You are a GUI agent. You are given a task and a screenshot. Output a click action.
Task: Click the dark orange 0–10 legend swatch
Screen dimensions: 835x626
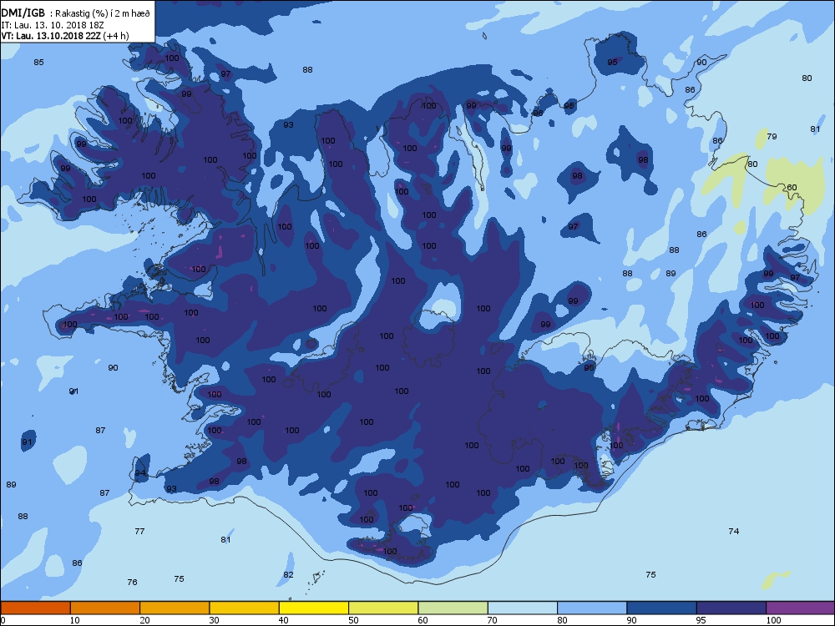(x=35, y=608)
